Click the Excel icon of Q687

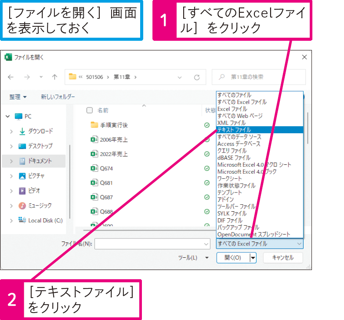tap(94, 197)
